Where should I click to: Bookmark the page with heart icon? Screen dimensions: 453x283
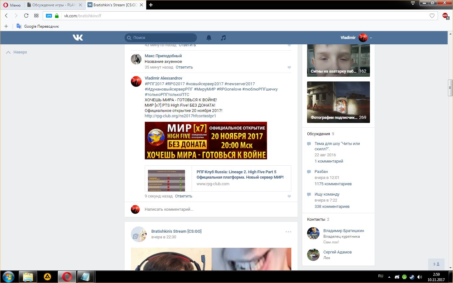tap(432, 16)
